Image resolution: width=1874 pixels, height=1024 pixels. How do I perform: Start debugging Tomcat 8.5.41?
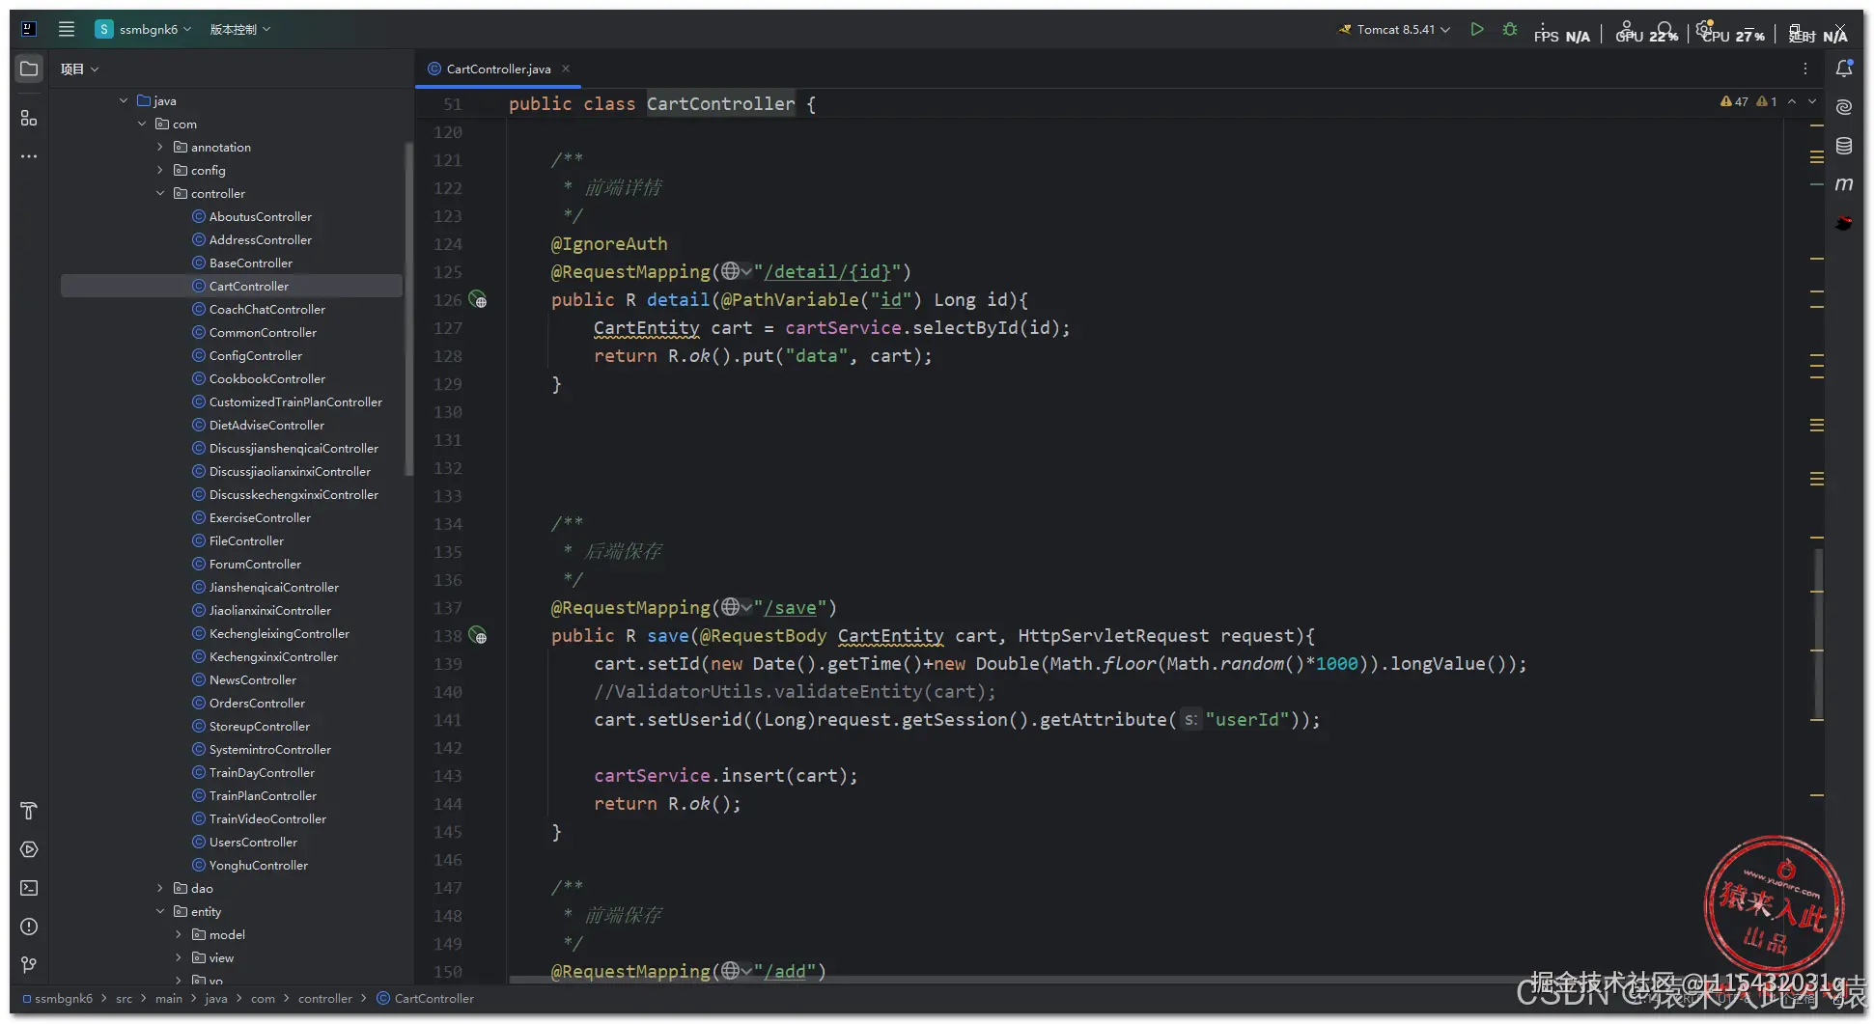pos(1510,29)
